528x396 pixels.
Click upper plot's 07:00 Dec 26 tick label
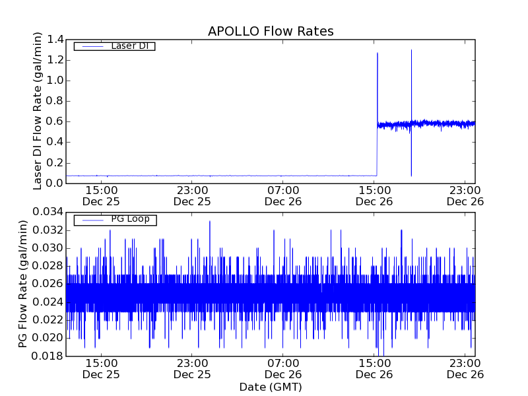pos(283,195)
